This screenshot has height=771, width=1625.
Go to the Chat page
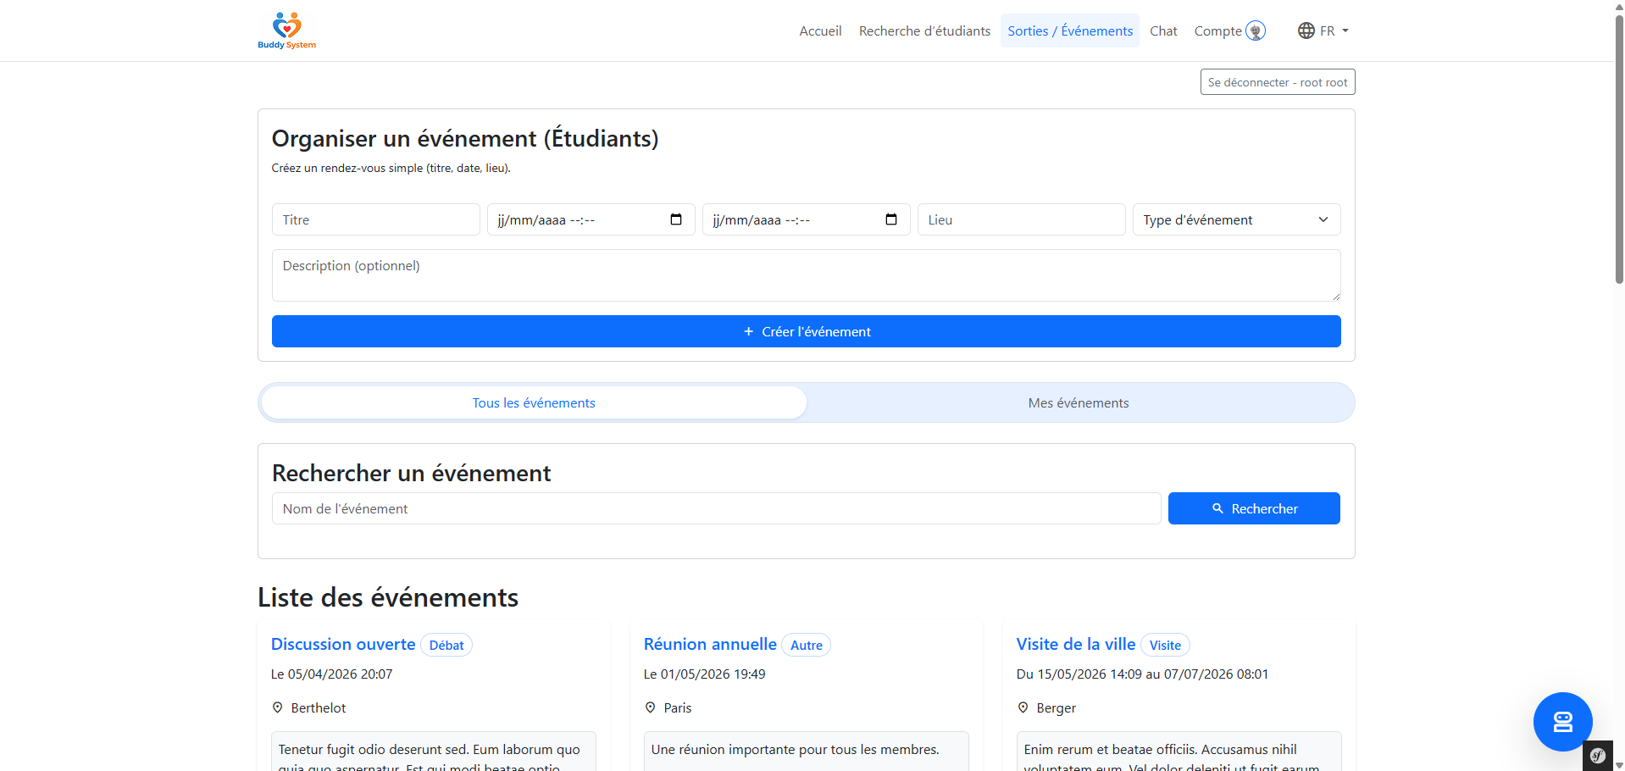(1163, 31)
